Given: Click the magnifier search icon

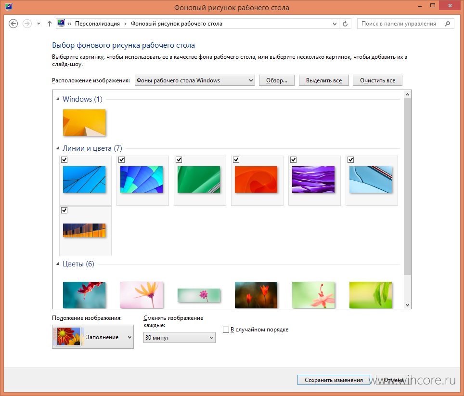Looking at the screenshot, I should (448, 24).
